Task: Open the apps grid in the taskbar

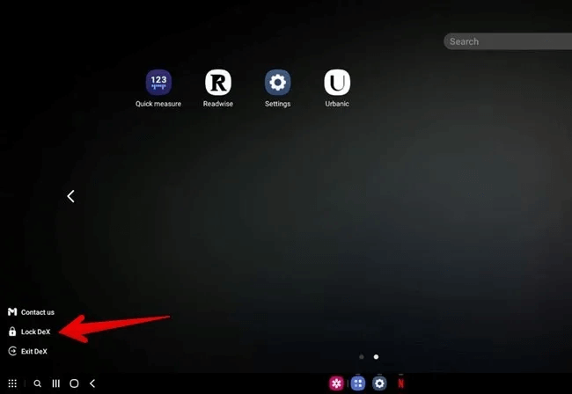Action: pyautogui.click(x=12, y=383)
